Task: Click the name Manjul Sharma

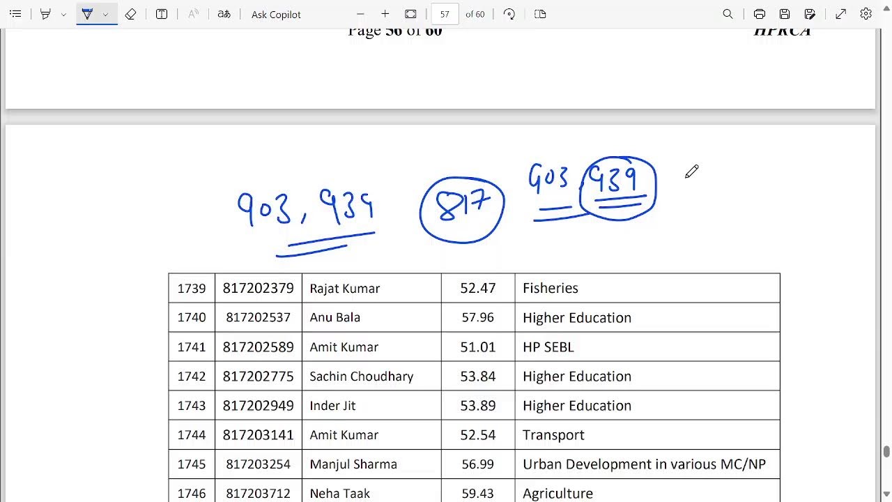Action: [353, 464]
